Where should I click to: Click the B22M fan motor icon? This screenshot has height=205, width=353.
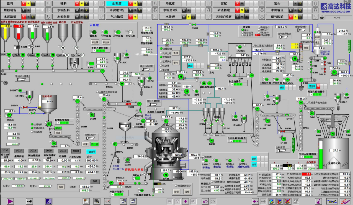[186, 91]
